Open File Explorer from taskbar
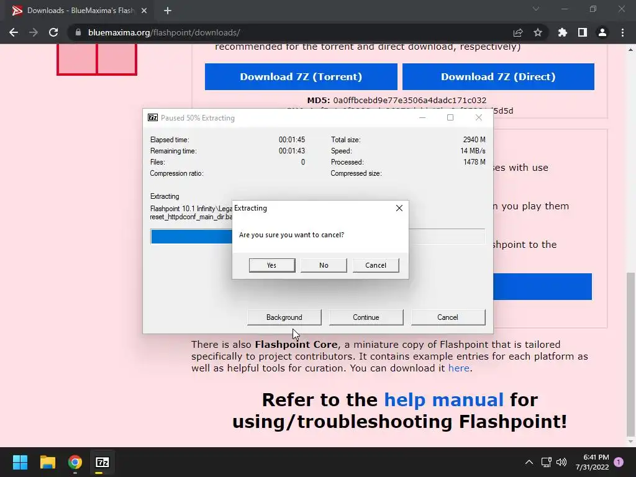 pyautogui.click(x=47, y=462)
